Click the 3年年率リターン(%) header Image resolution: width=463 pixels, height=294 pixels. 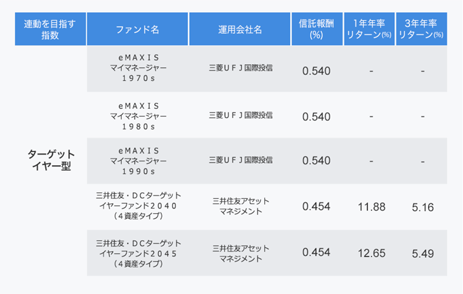pyautogui.click(x=422, y=29)
